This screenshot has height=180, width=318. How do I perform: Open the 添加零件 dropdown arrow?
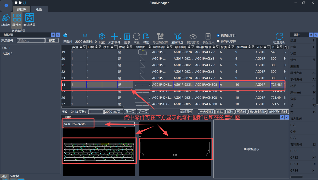120,38
